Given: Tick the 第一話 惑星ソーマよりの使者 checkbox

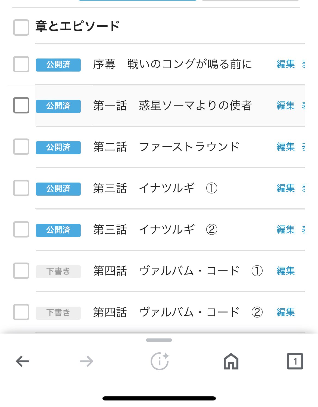Looking at the screenshot, I should click(x=21, y=105).
